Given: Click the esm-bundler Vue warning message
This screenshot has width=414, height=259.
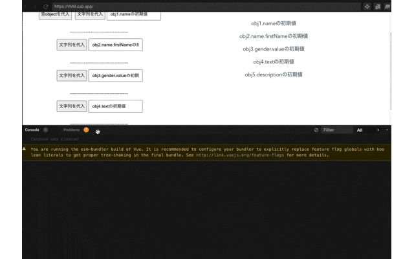Looking at the screenshot, I should (x=207, y=152).
